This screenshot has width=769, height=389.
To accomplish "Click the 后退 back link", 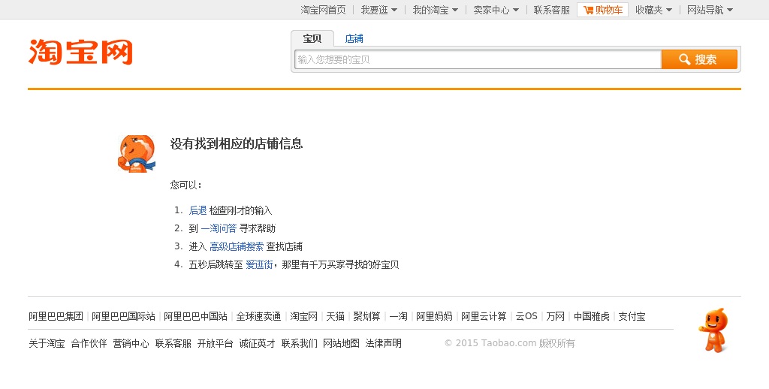I will coord(198,210).
